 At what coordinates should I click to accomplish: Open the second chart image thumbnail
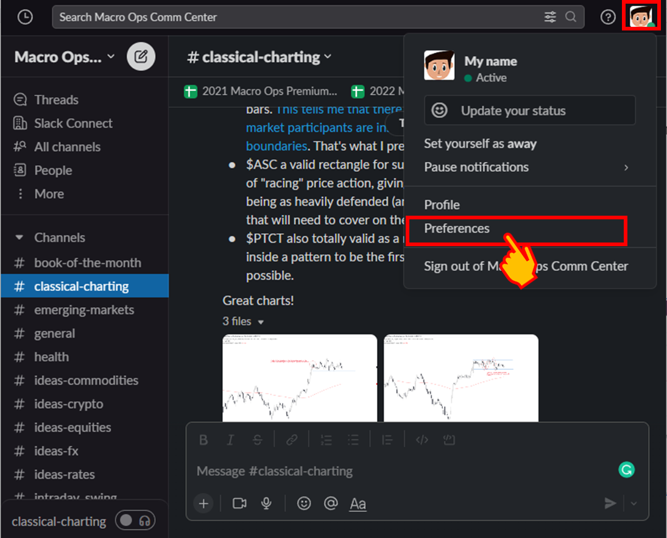click(461, 378)
